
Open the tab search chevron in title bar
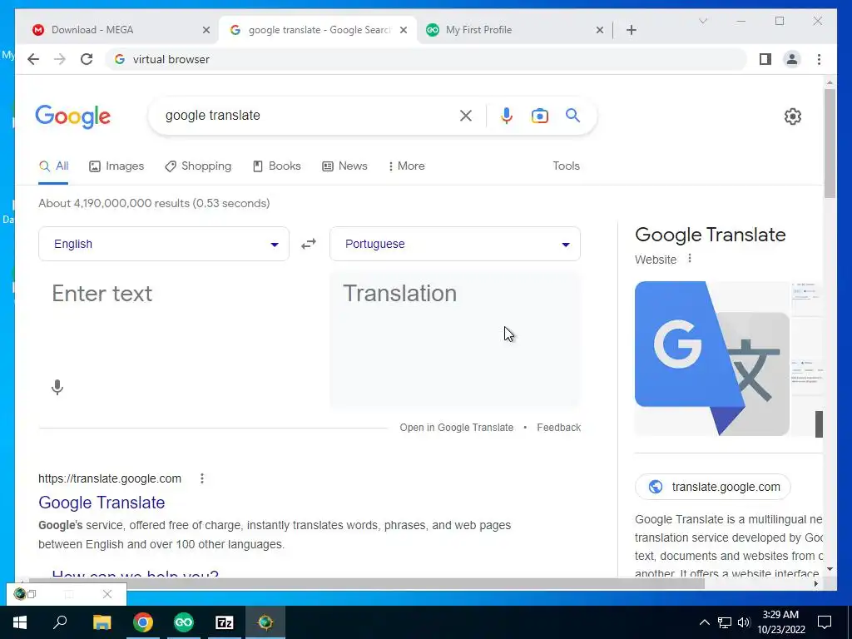[703, 21]
